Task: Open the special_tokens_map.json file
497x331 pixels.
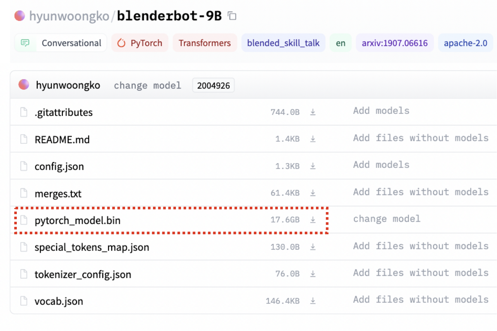Action: 92,247
